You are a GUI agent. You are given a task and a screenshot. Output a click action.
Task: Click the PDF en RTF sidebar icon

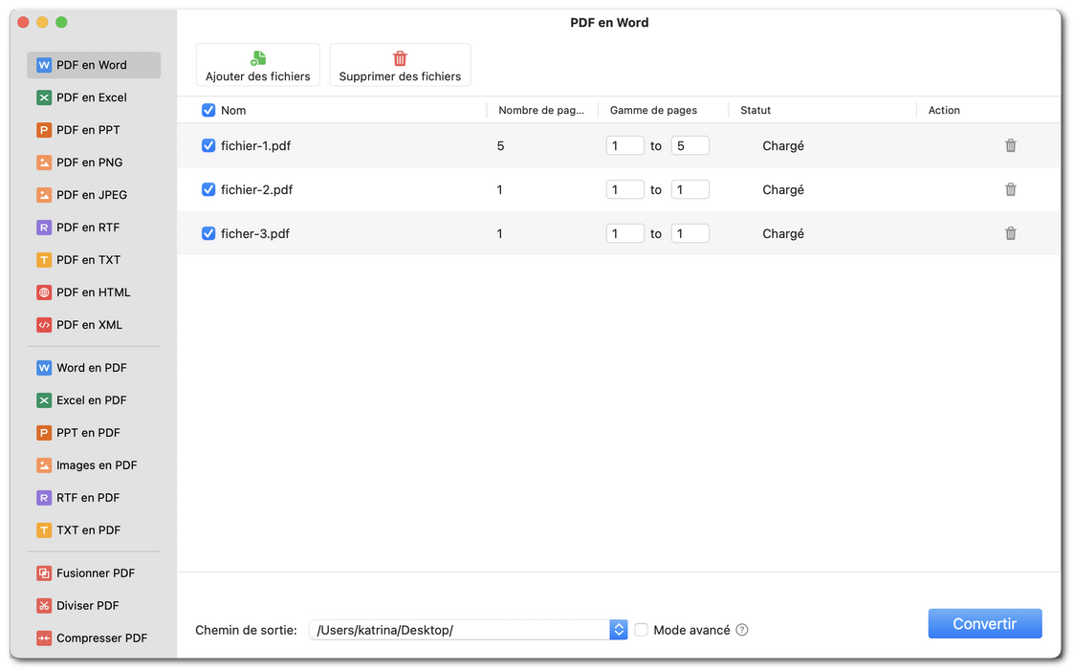43,227
